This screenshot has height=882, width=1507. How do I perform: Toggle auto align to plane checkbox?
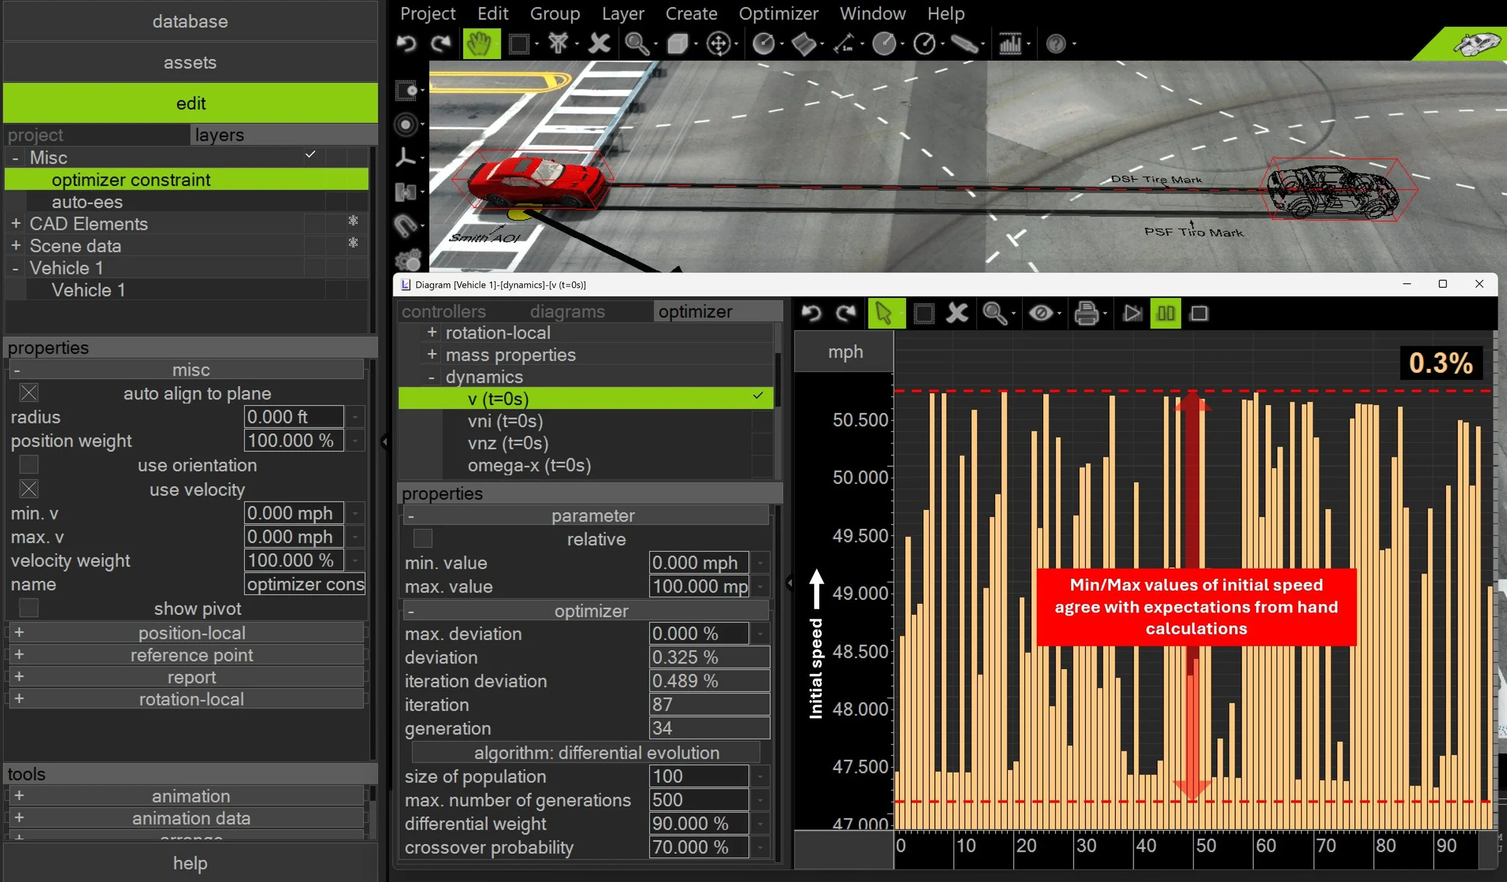pos(29,393)
